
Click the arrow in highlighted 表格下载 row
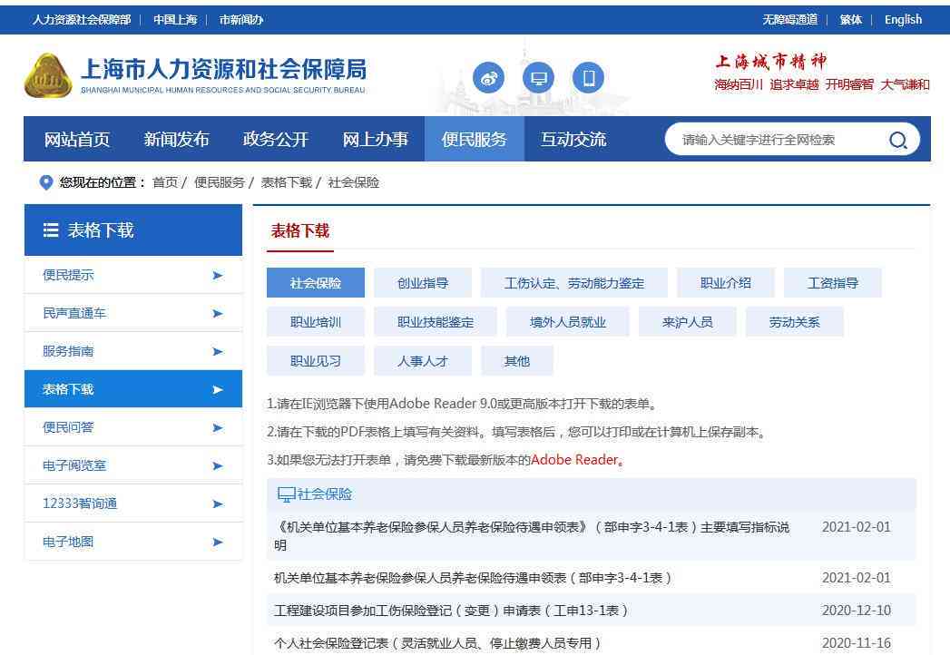coord(218,389)
